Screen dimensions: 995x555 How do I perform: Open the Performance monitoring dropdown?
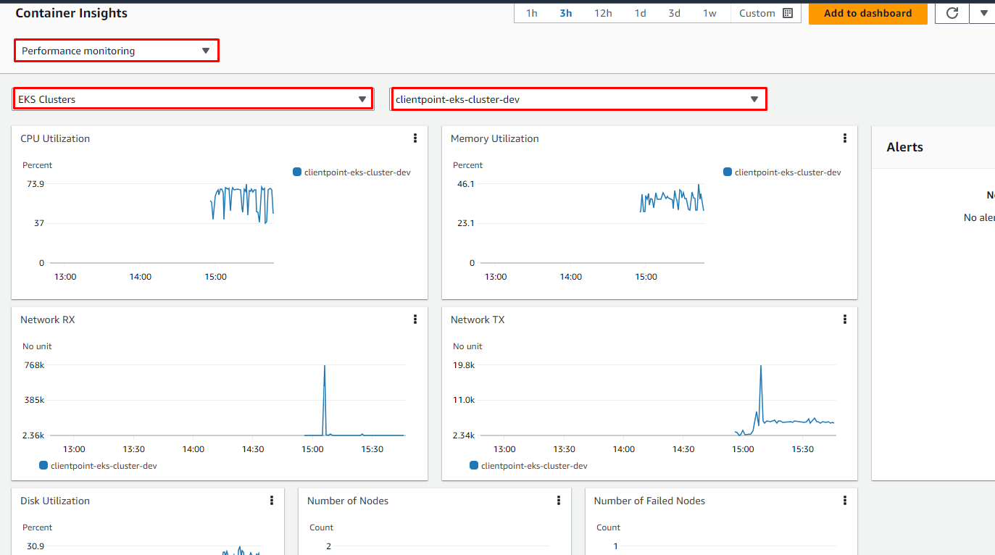pos(116,50)
